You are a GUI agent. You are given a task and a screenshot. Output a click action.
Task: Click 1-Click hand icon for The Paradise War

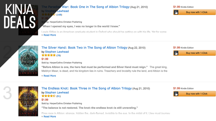point(176,12)
